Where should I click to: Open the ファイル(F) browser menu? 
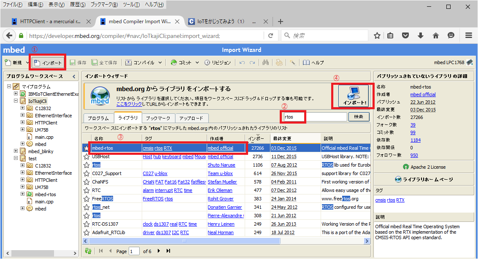pos(13,5)
